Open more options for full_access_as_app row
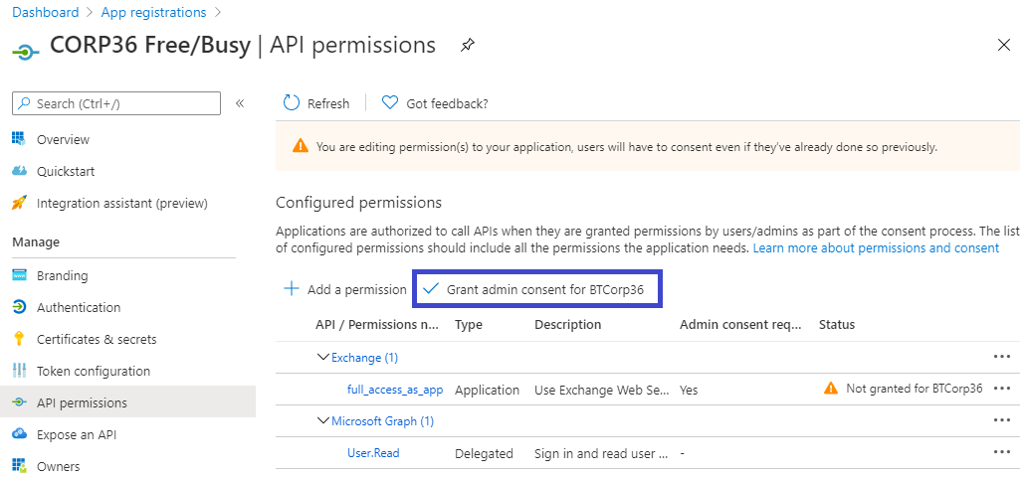This screenshot has height=479, width=1026. 1002,389
